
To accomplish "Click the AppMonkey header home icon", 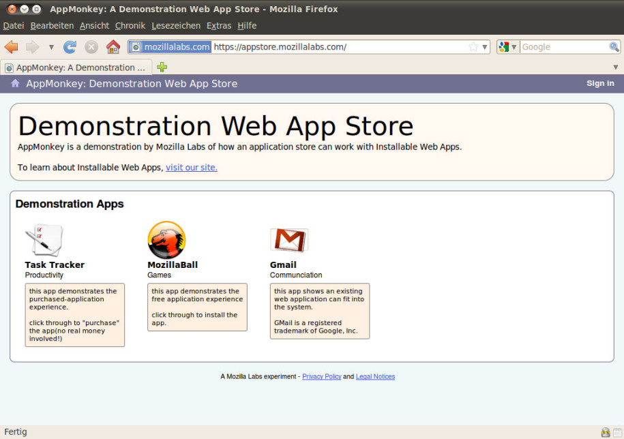I will (15, 83).
